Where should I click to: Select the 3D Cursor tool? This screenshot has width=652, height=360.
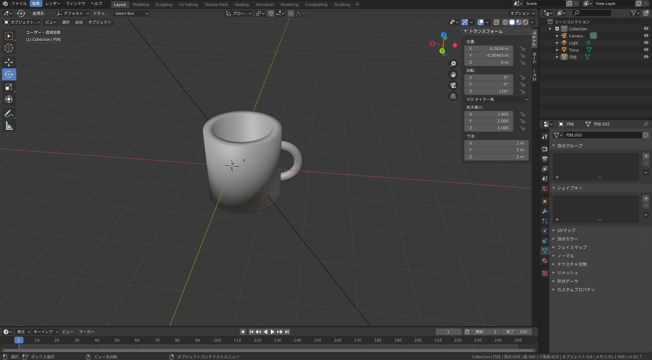pyautogui.click(x=9, y=48)
